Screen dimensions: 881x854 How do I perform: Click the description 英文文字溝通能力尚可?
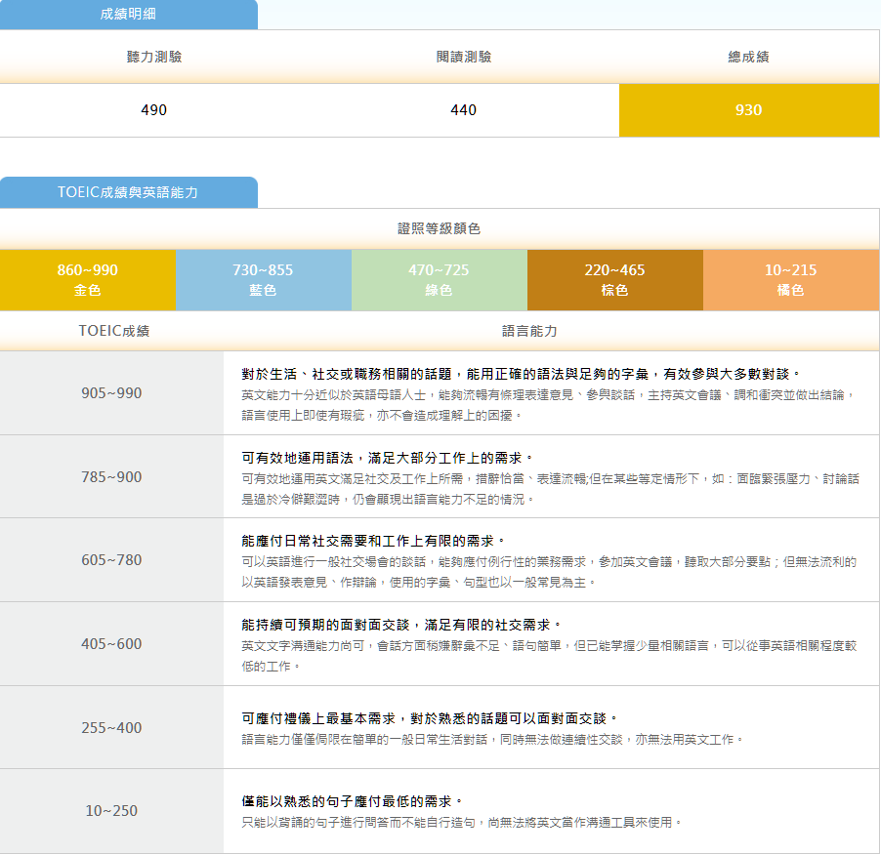tap(549, 656)
